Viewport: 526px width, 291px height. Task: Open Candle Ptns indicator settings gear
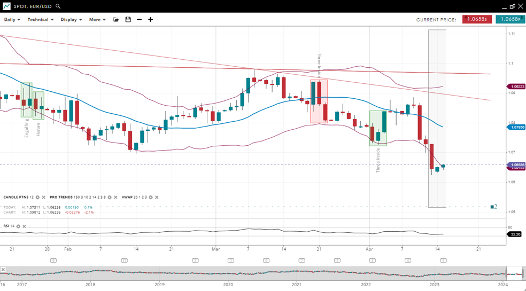37,198
